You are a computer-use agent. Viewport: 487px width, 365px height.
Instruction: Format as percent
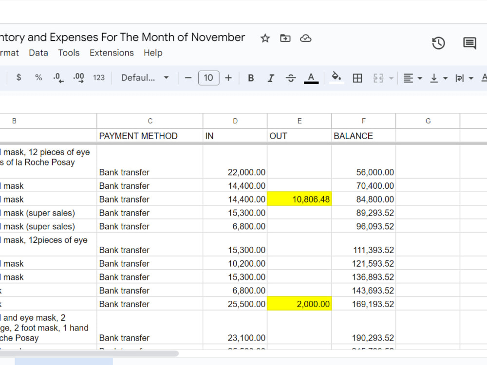click(38, 77)
